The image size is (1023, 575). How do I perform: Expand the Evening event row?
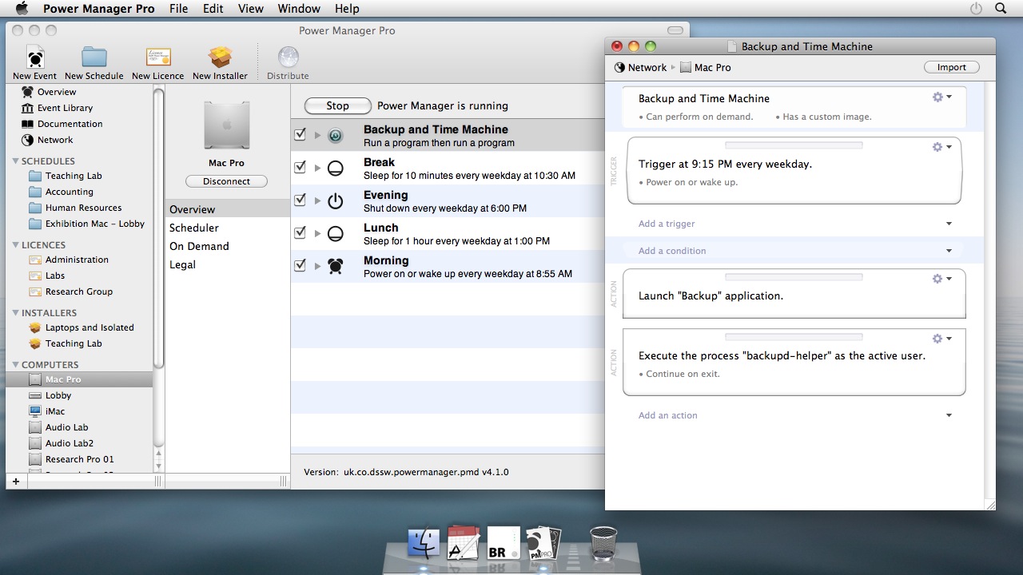click(317, 201)
